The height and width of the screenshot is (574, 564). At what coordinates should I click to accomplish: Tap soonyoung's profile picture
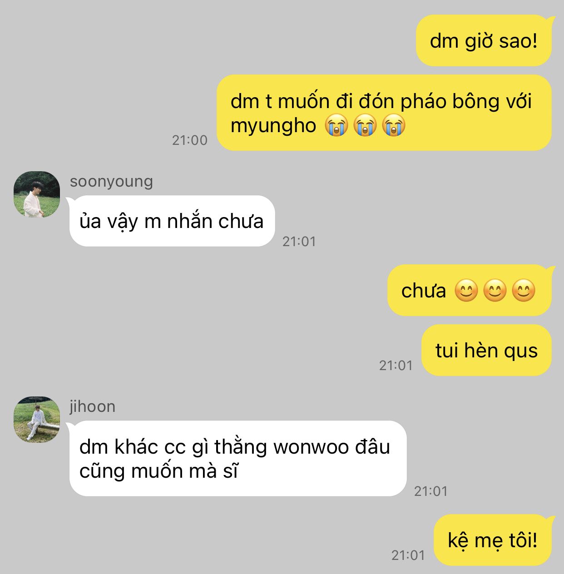coord(37,194)
